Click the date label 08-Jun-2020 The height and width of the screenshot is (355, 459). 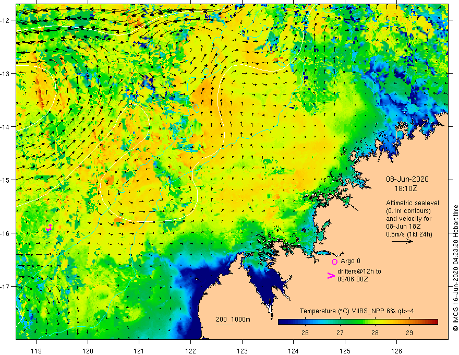tap(407, 179)
